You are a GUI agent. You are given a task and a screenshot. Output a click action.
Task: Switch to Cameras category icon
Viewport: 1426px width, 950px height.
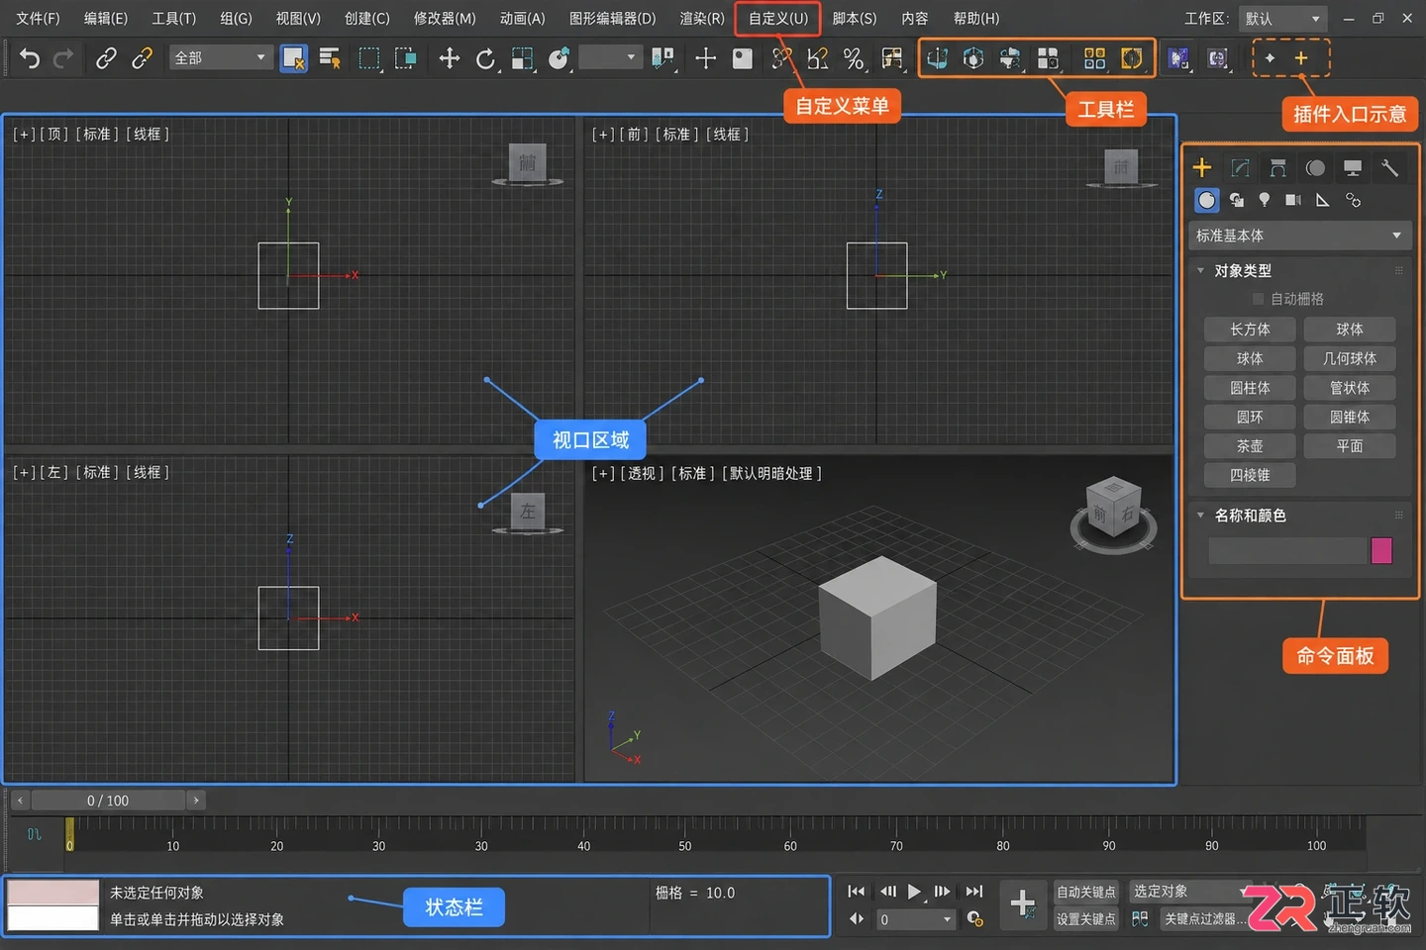[1293, 200]
